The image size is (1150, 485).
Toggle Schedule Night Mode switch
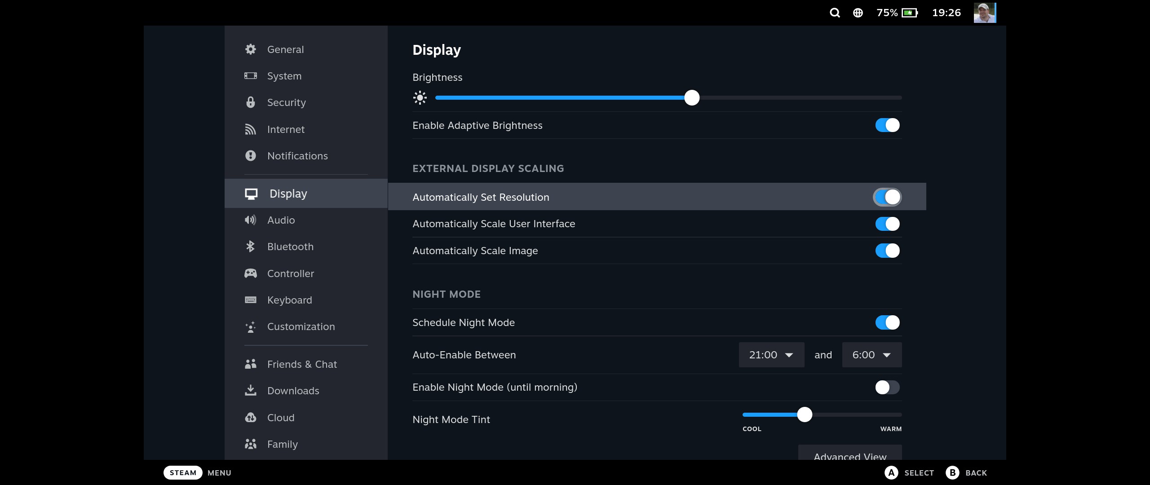point(887,322)
